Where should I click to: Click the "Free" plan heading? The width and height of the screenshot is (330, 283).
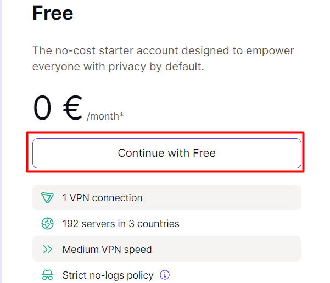(x=53, y=13)
